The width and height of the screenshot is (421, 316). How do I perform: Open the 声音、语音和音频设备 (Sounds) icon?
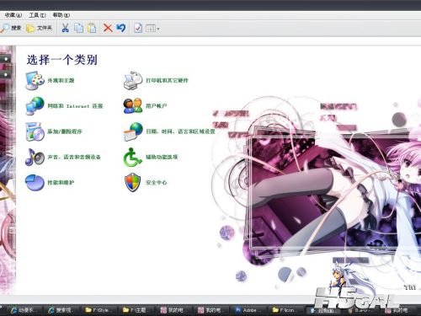(35, 157)
